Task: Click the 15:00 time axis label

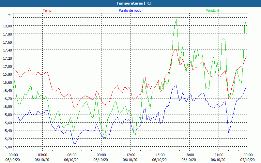Action: [x=160, y=155]
